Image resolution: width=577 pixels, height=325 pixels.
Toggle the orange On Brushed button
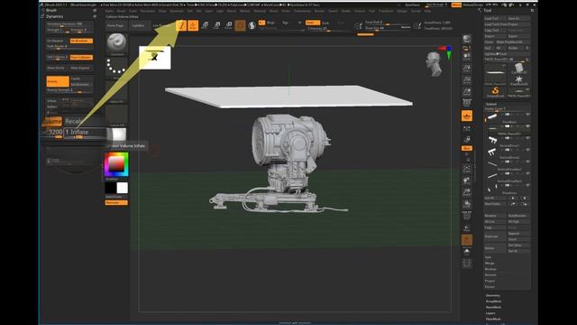[x=81, y=41]
